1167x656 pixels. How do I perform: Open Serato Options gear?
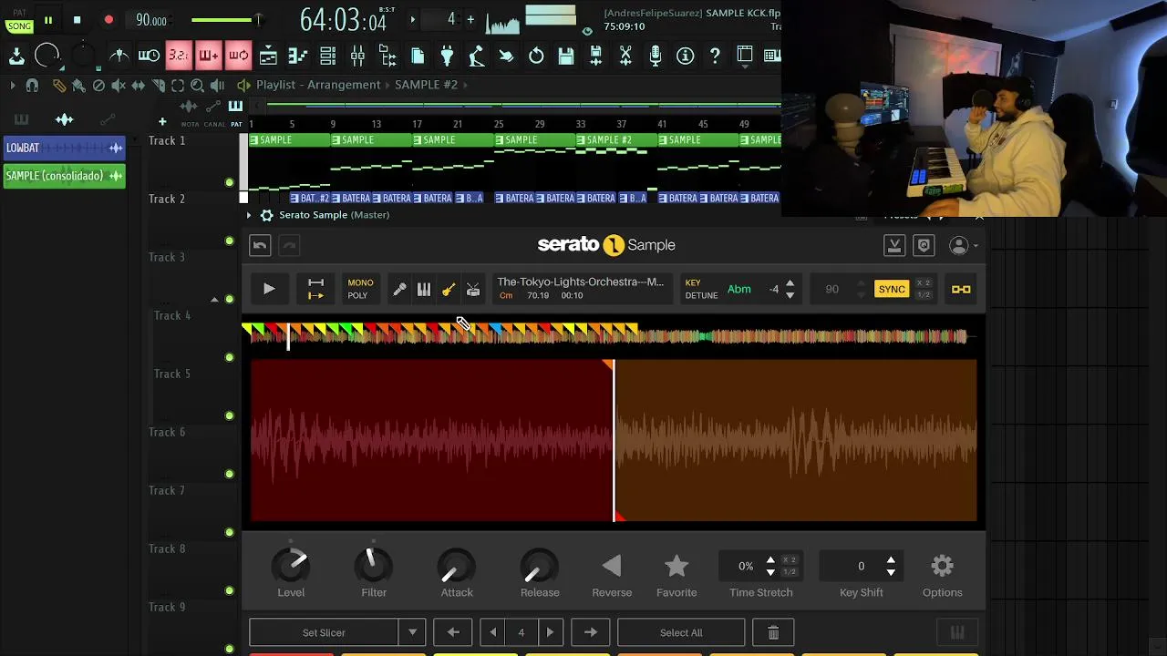click(x=942, y=567)
